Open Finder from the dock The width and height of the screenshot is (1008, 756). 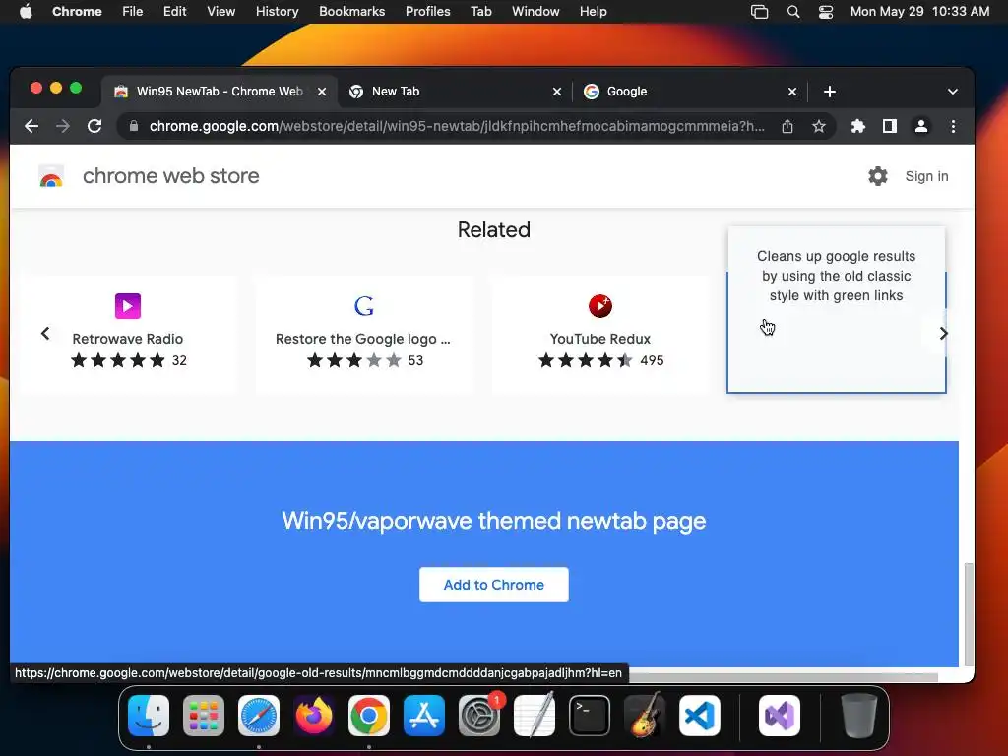click(x=149, y=716)
